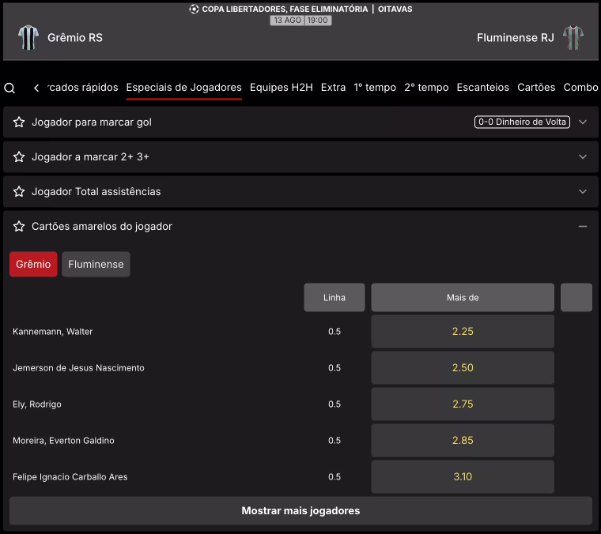The height and width of the screenshot is (534, 601).
Task: Click the 'Mais de' column header
Action: pos(463,298)
